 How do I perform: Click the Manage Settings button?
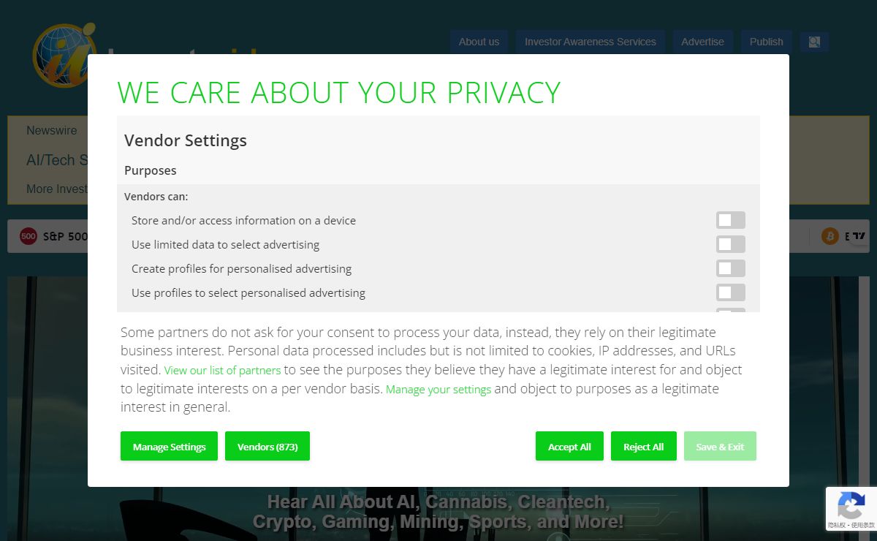point(169,446)
